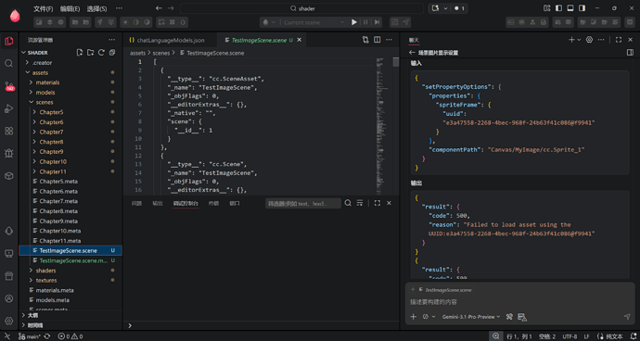The height and width of the screenshot is (341, 640).
Task: Switch to chatLanguageModels.json tab
Action: [x=171, y=40]
